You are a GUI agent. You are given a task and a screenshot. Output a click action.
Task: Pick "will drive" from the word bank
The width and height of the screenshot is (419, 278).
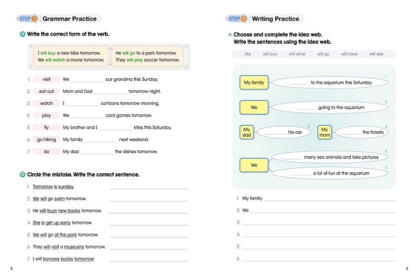tap(297, 54)
